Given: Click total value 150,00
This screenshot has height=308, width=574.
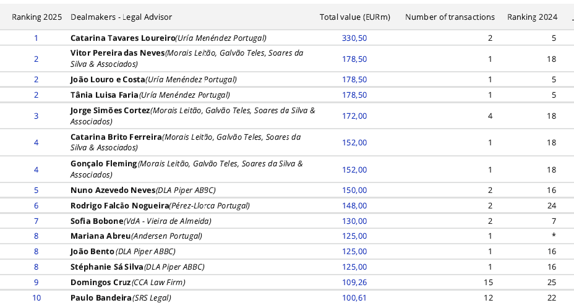Looking at the screenshot, I should click(x=354, y=190).
